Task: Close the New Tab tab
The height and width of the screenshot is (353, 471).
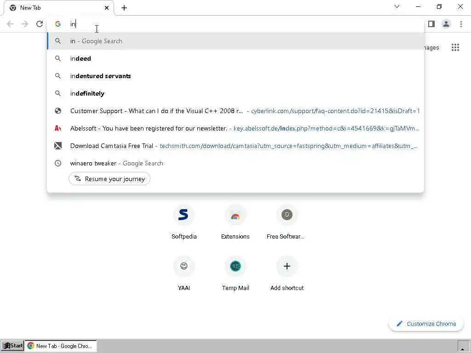Action: click(x=107, y=8)
